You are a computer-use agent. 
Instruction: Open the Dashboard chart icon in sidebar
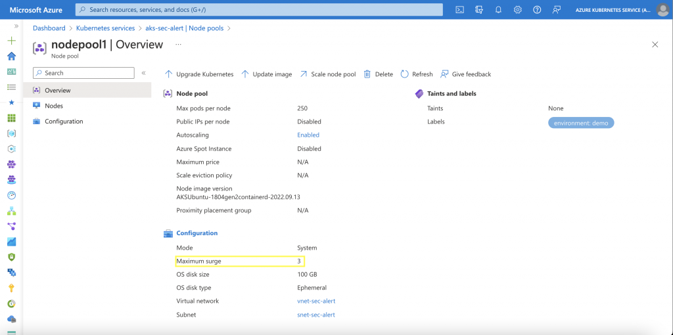[12, 72]
